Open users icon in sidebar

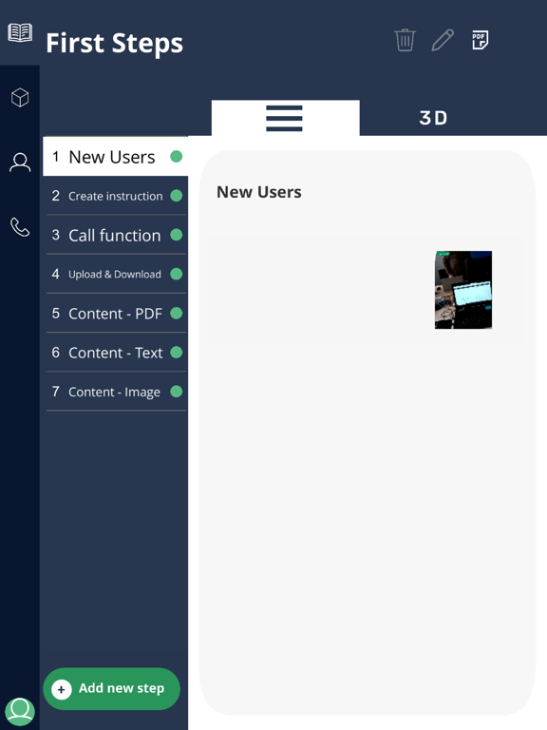(x=20, y=163)
